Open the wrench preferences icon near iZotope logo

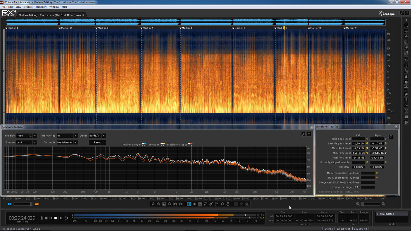pyautogui.click(x=402, y=13)
